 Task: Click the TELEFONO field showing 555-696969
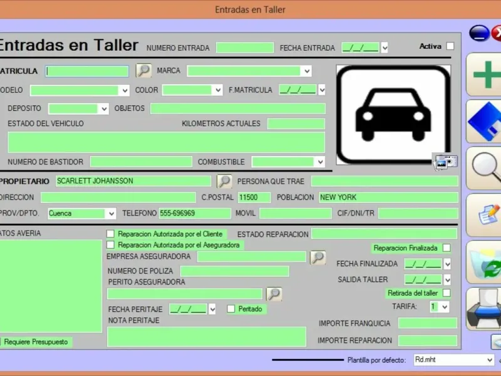[195, 213]
